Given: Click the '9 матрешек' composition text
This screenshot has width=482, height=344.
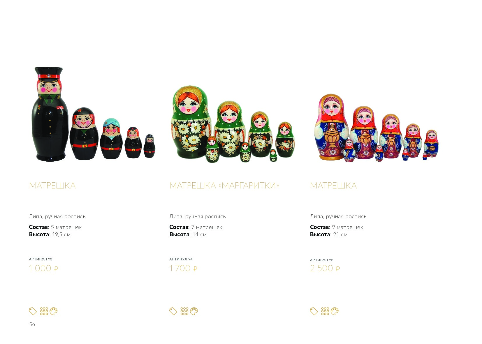Looking at the screenshot, I should (347, 227).
